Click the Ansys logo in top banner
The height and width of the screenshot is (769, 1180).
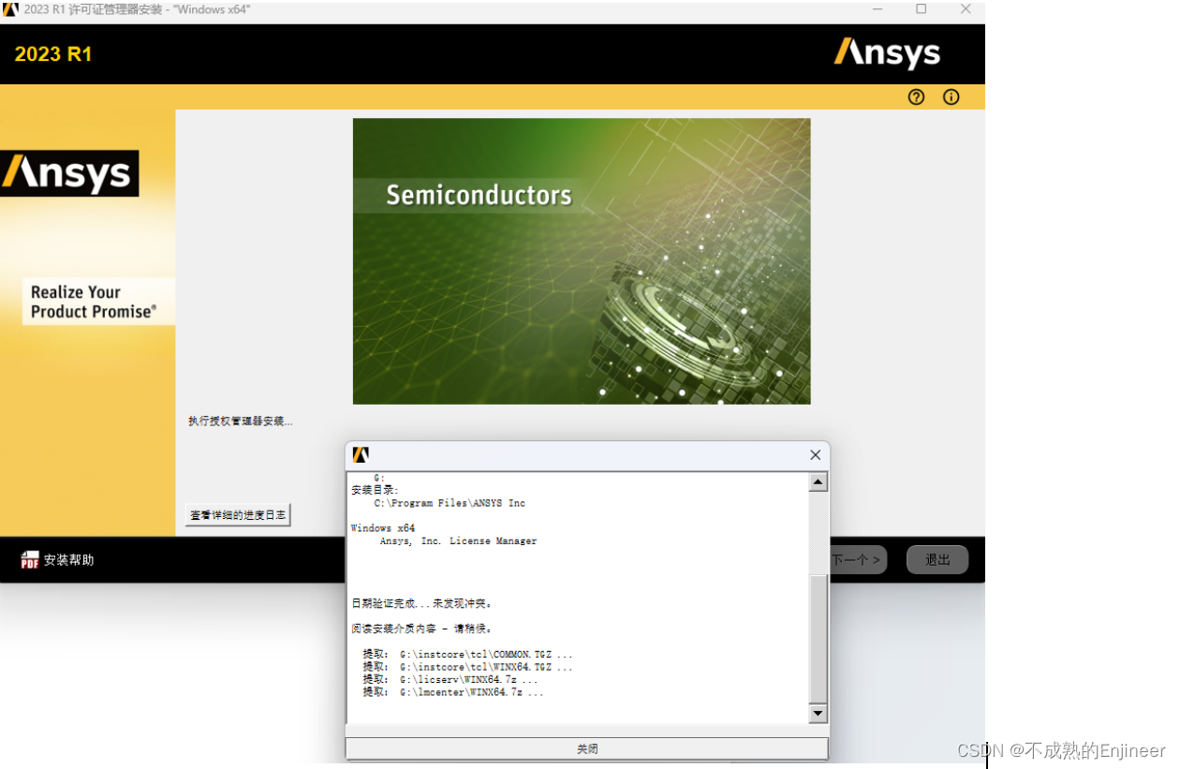(887, 53)
